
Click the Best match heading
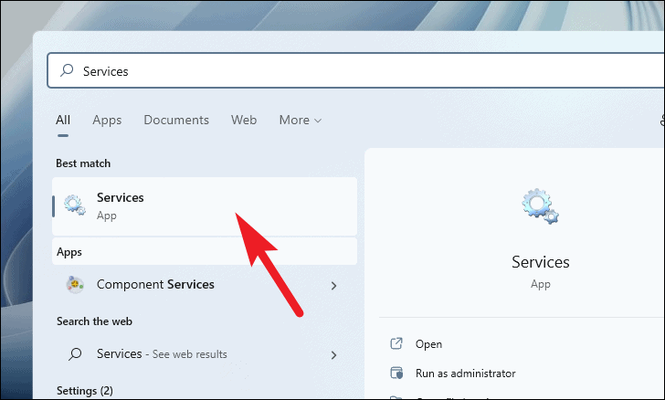coord(83,163)
